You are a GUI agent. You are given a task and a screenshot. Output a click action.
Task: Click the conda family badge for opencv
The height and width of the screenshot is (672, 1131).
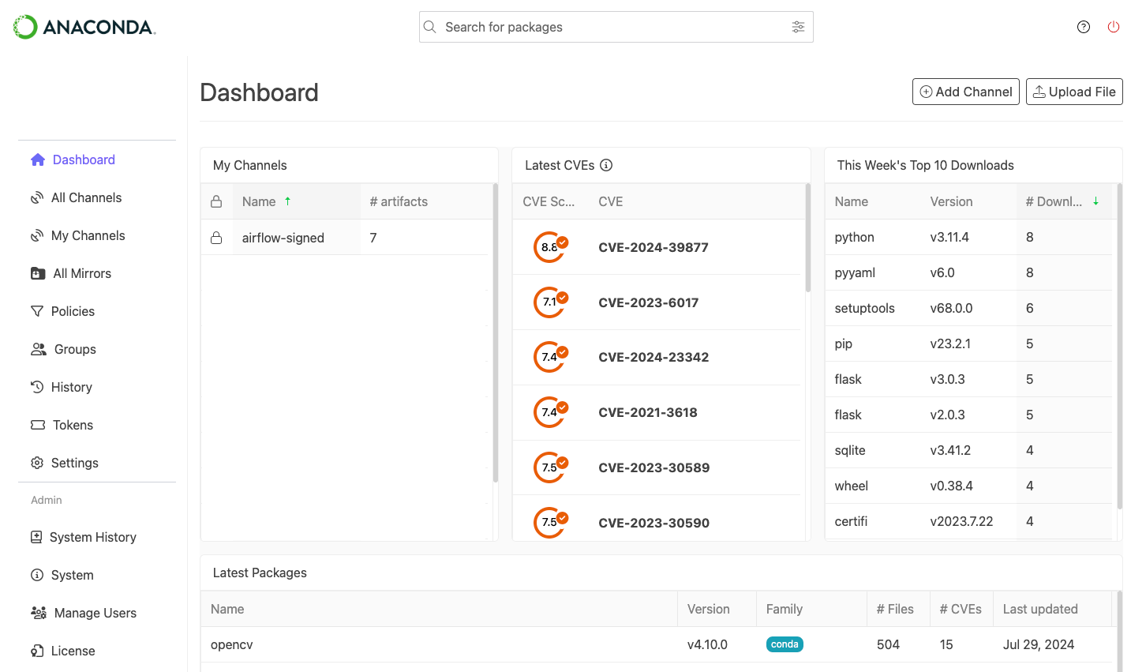pyautogui.click(x=785, y=644)
